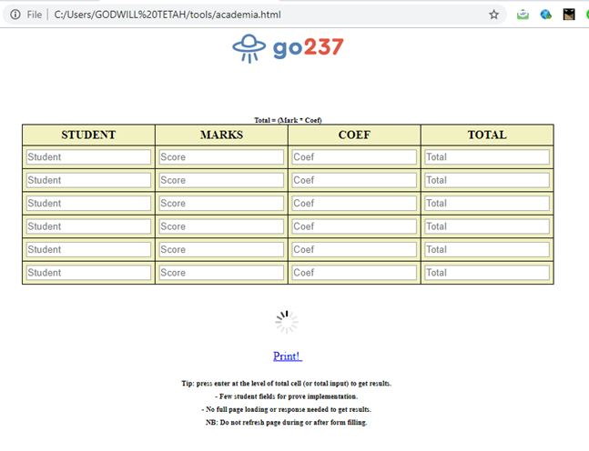Open the globe browser extension

tap(546, 15)
